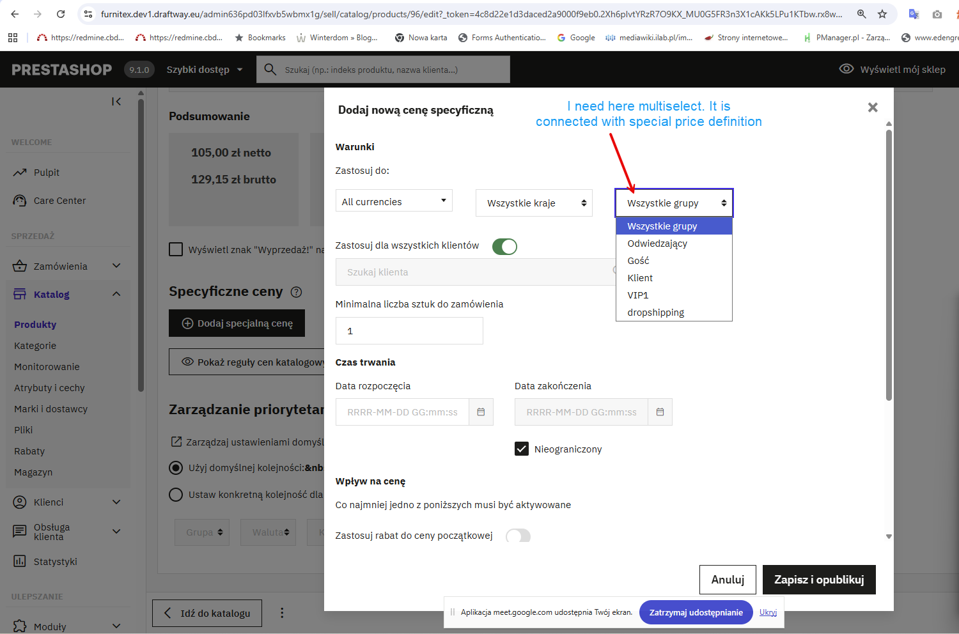
Task: Click the browser bookmark star icon
Action: point(882,14)
